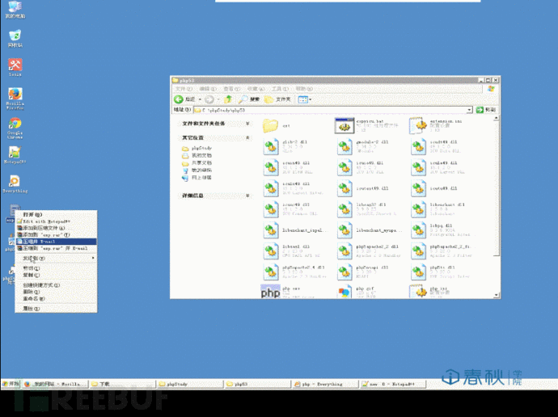
Task: Open My Computer on the desktop
Action: 15,10
